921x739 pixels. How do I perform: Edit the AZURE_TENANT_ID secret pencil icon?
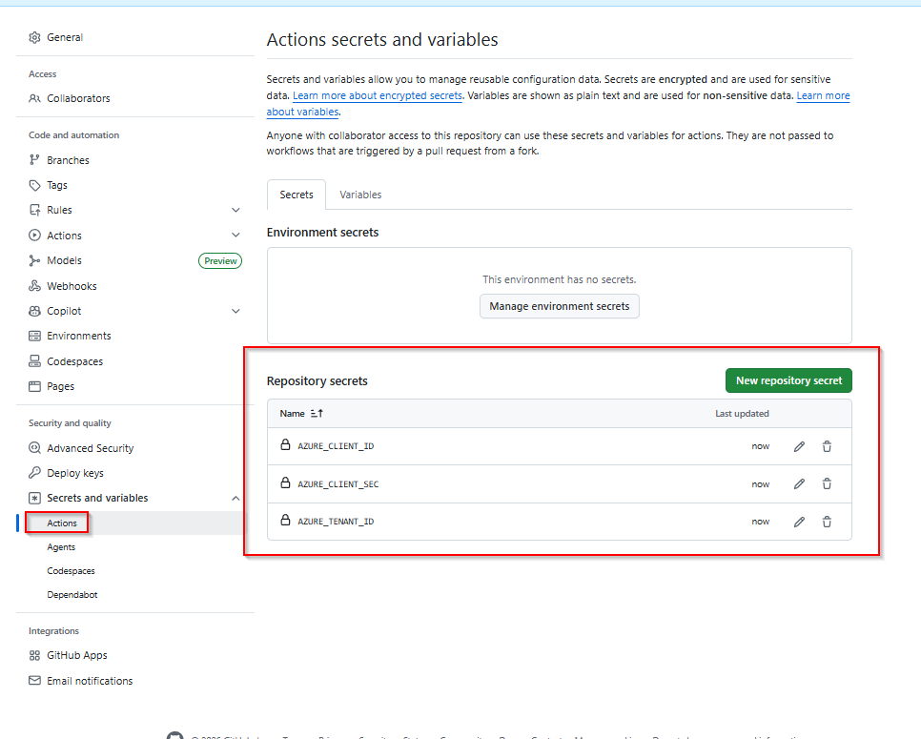799,522
